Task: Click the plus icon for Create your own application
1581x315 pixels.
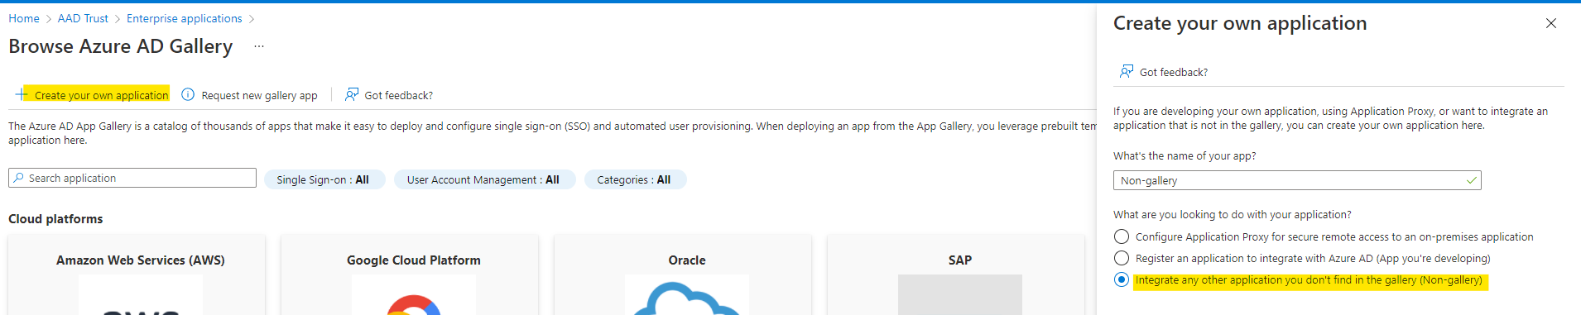Action: [21, 95]
